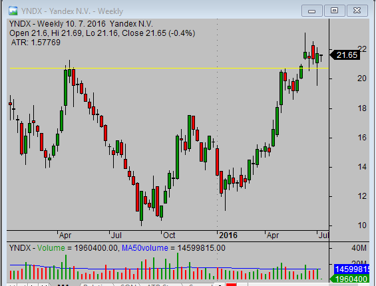This screenshot has height=286, width=376.
Task: Click the 14 price axis label
Action: click(x=362, y=167)
